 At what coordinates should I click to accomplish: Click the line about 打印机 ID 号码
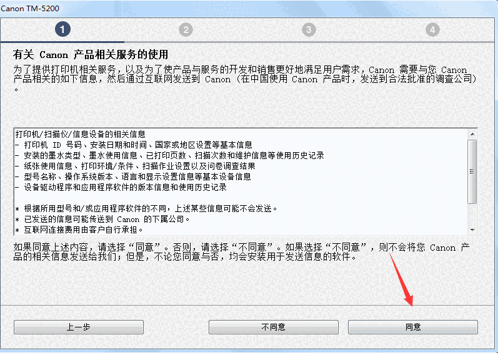pos(134,145)
